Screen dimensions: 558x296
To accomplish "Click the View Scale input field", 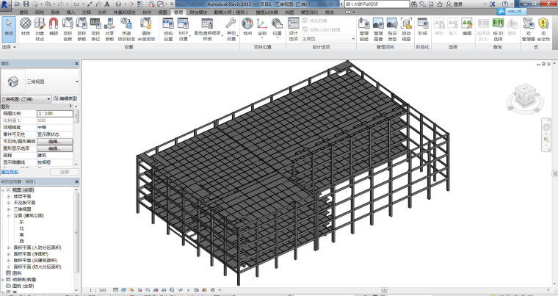I will tap(55, 114).
